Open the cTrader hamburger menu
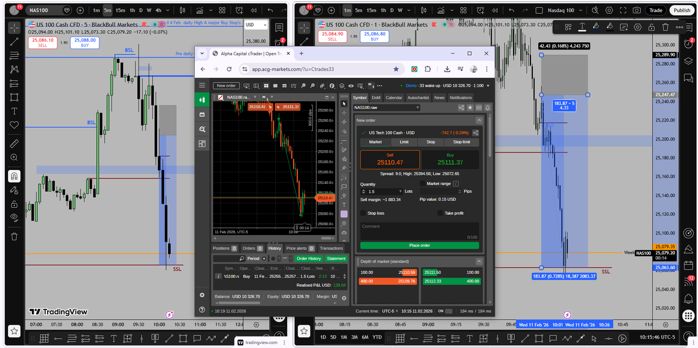 tap(202, 86)
